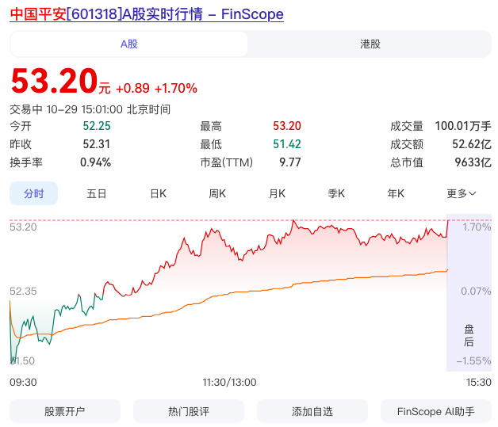Click the 昨收 value 52.31
This screenshot has height=427, width=498.
[97, 144]
